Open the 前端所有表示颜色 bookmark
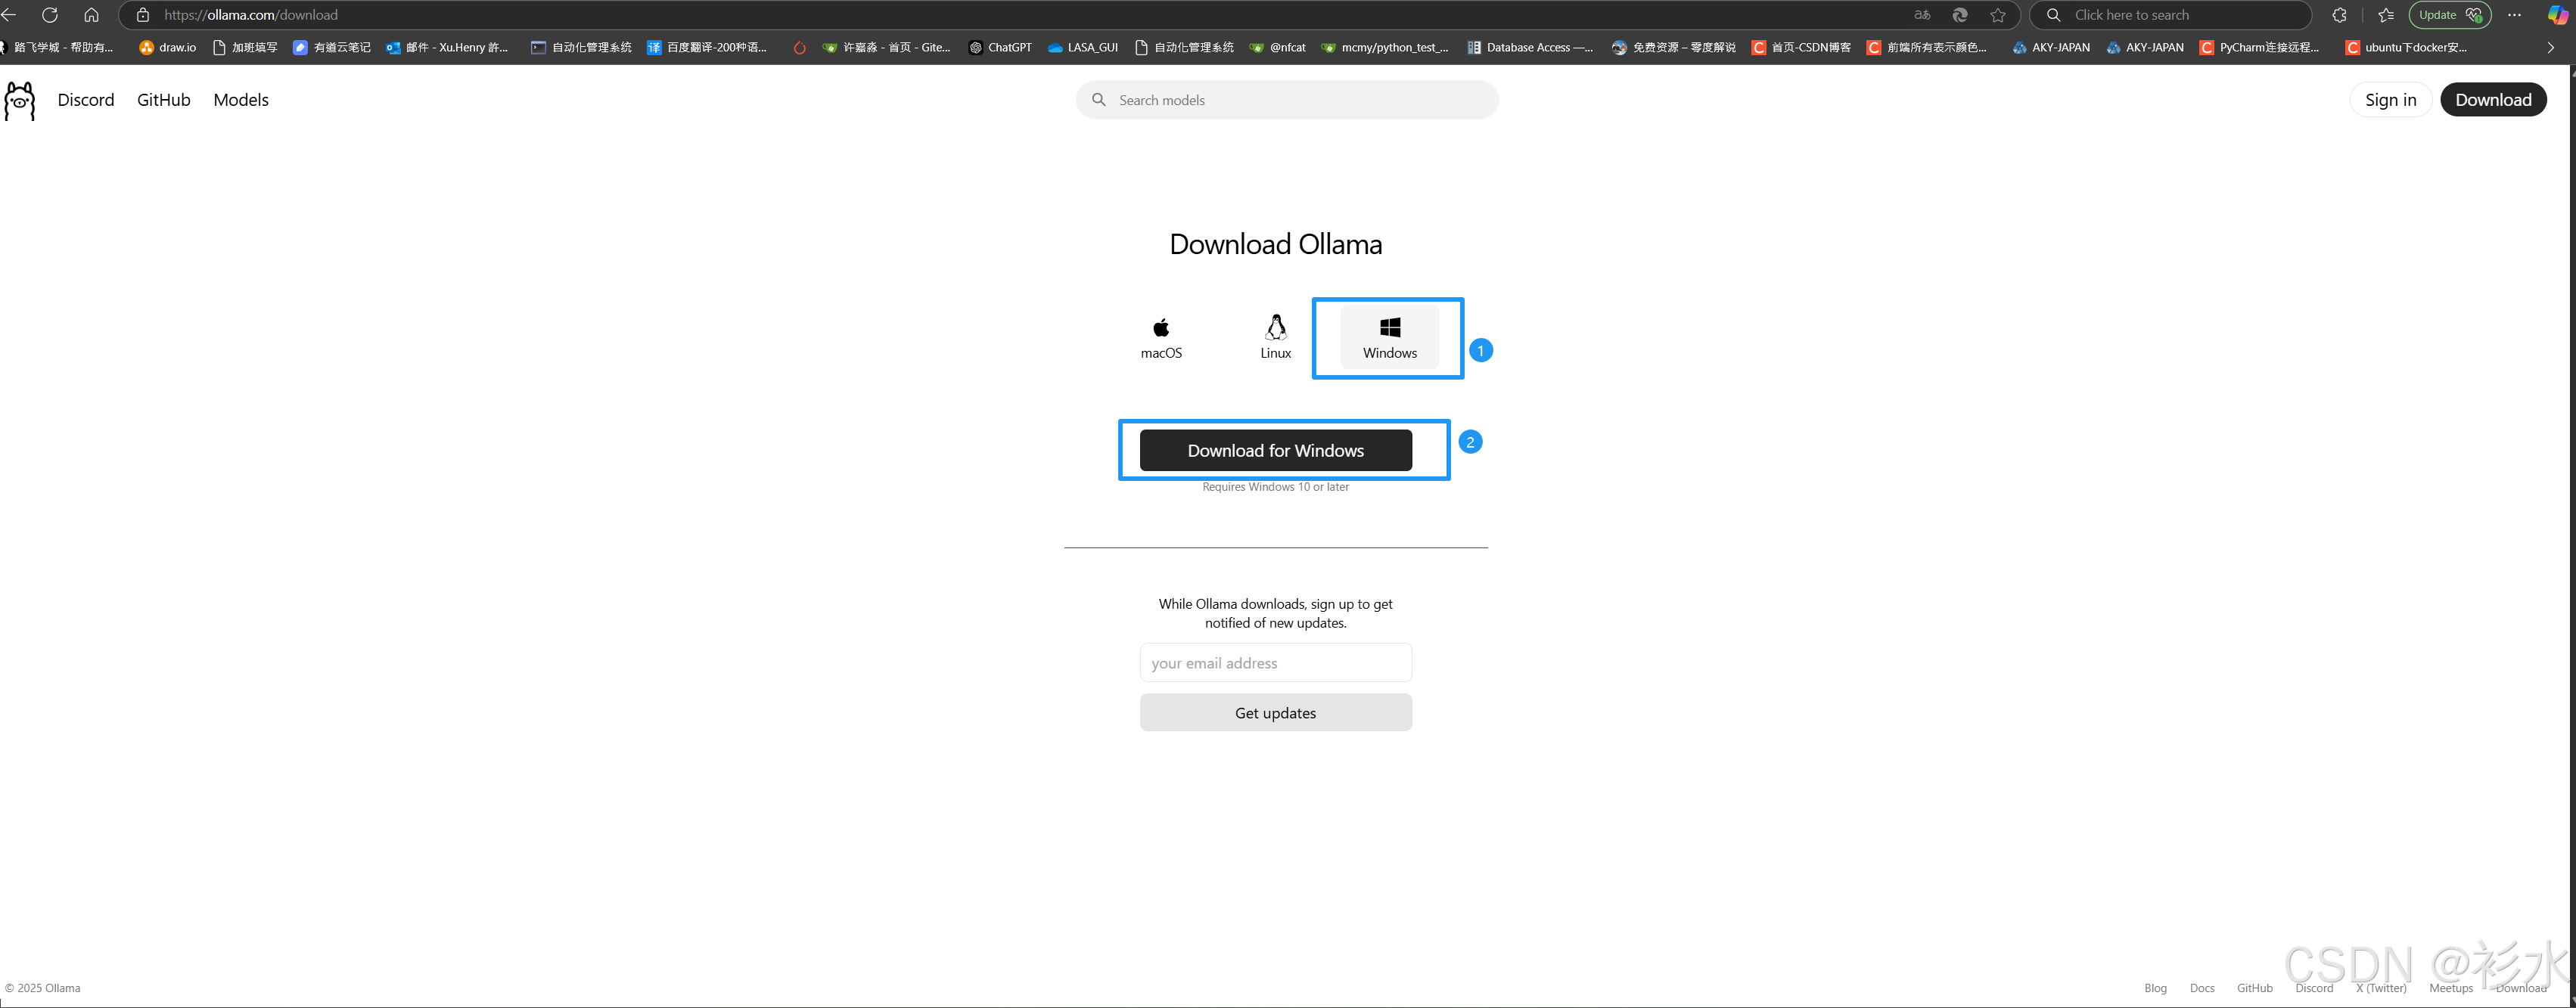The height and width of the screenshot is (1008, 2576). click(x=1927, y=47)
